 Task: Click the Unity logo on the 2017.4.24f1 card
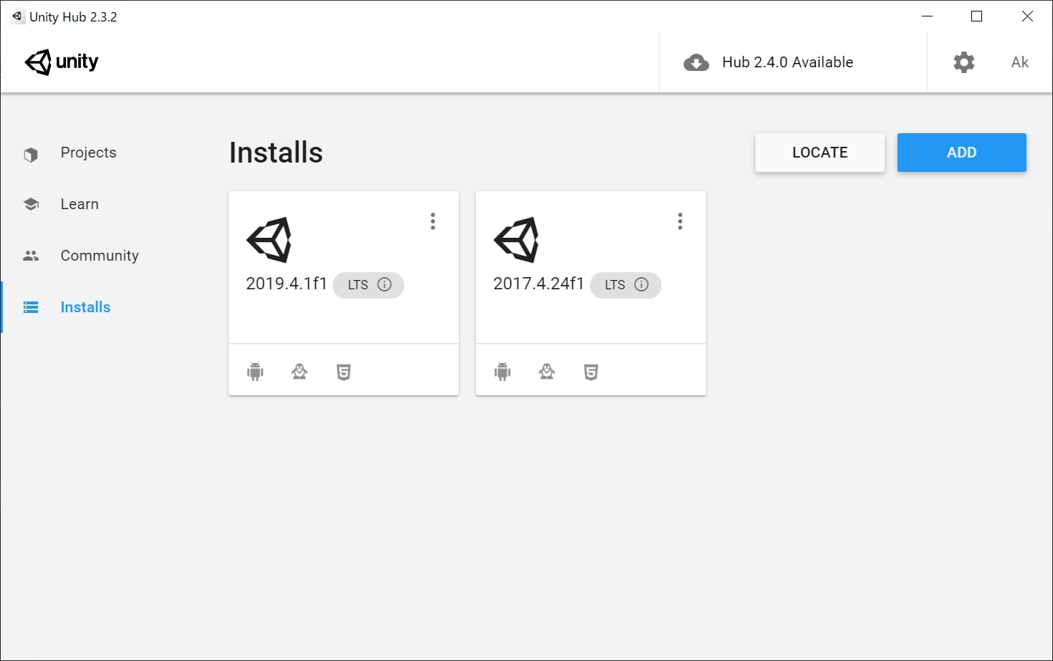(516, 240)
